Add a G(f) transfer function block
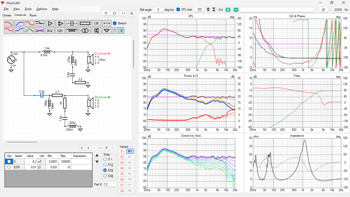 point(60,31)
